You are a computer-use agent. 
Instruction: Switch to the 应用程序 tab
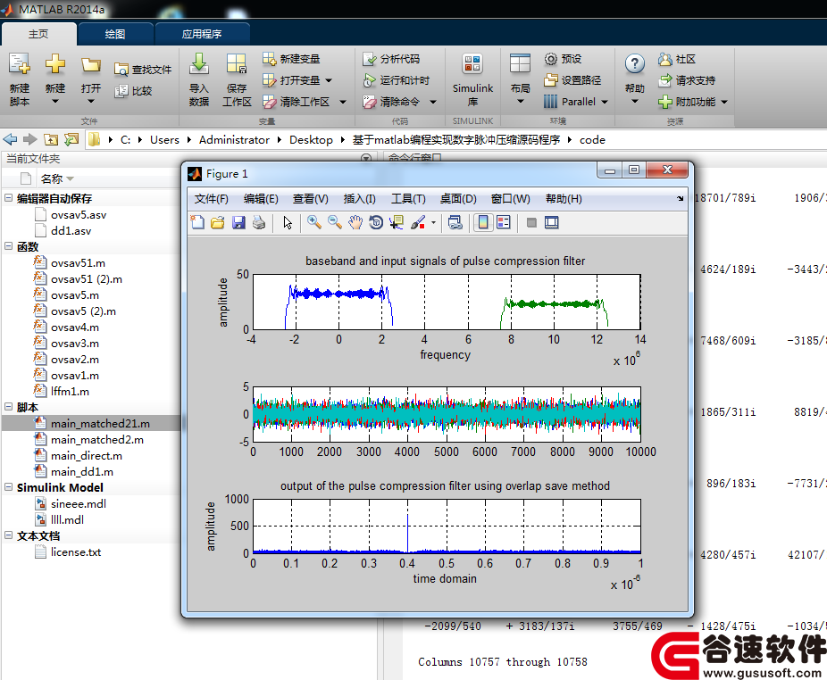202,34
